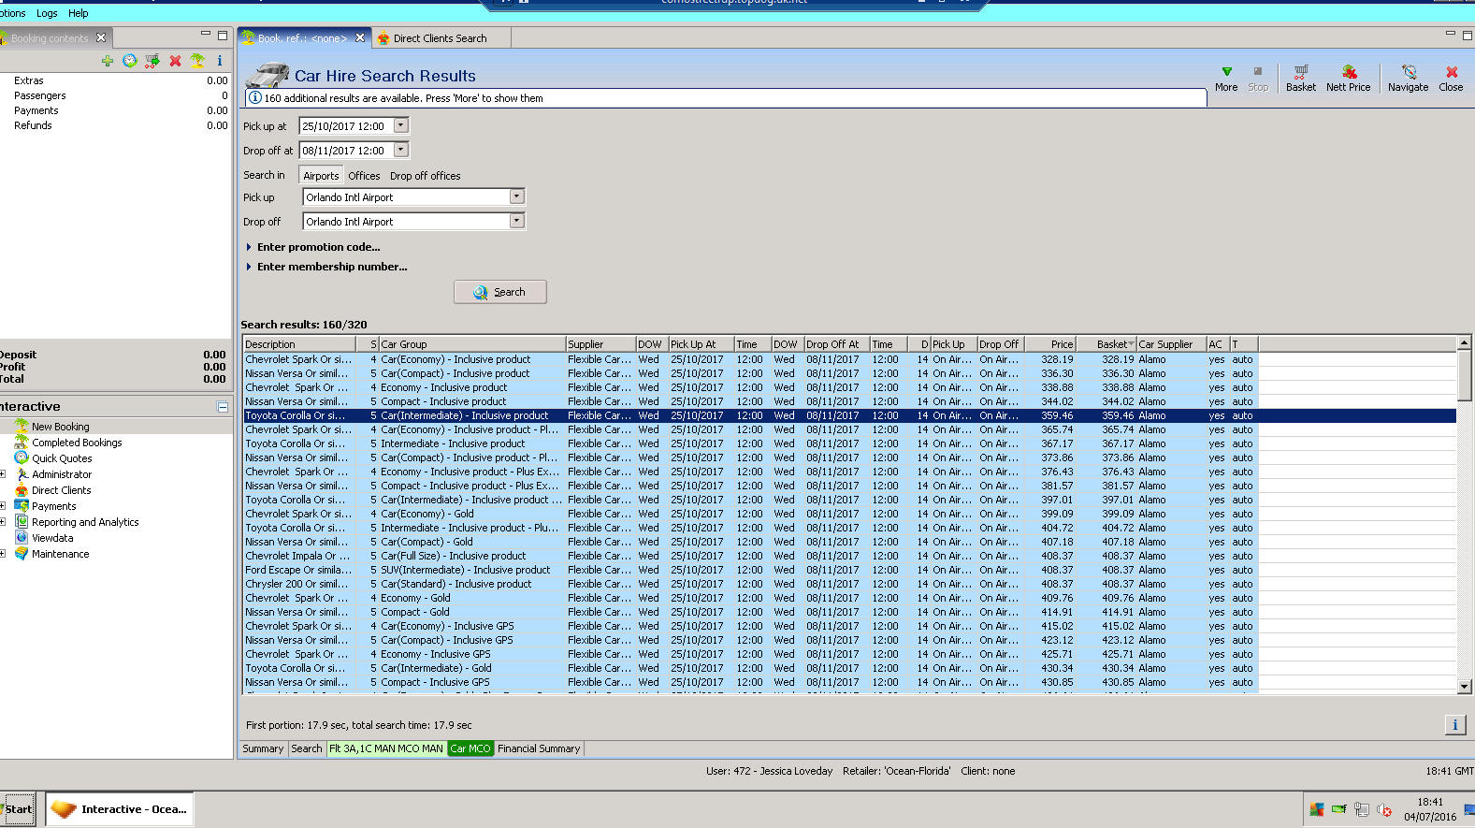
Task: Open the Nett Price tool
Action: coord(1348,72)
